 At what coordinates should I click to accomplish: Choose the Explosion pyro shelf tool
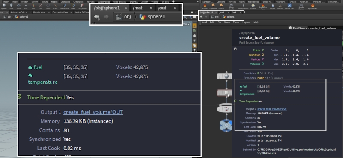[x=213, y=6]
